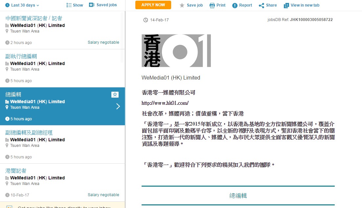Click the Show list view icon
The height and width of the screenshot is (208, 362).
tap(69, 5)
